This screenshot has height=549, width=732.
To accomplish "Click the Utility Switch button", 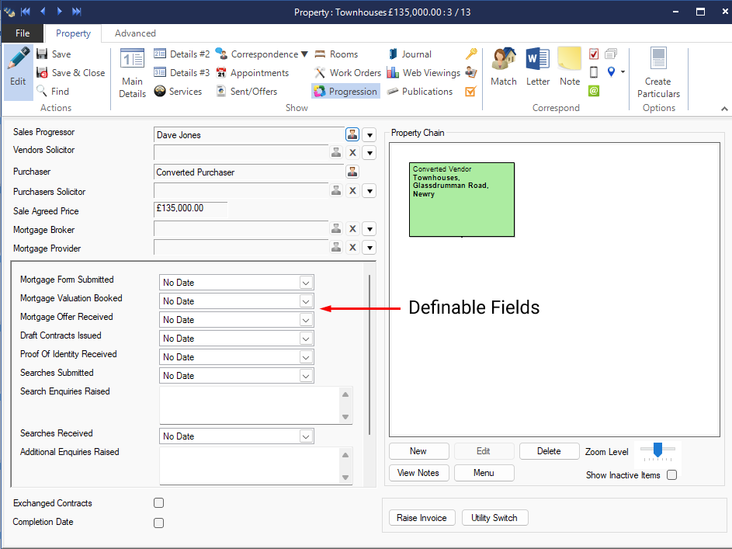I will pos(494,518).
